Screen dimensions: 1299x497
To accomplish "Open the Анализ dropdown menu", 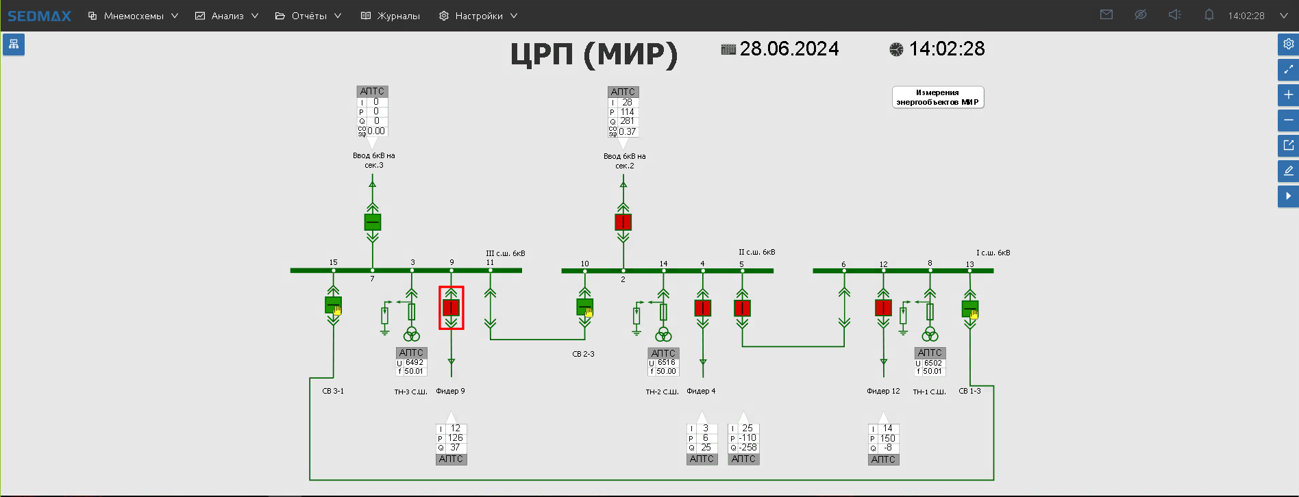I will [227, 16].
